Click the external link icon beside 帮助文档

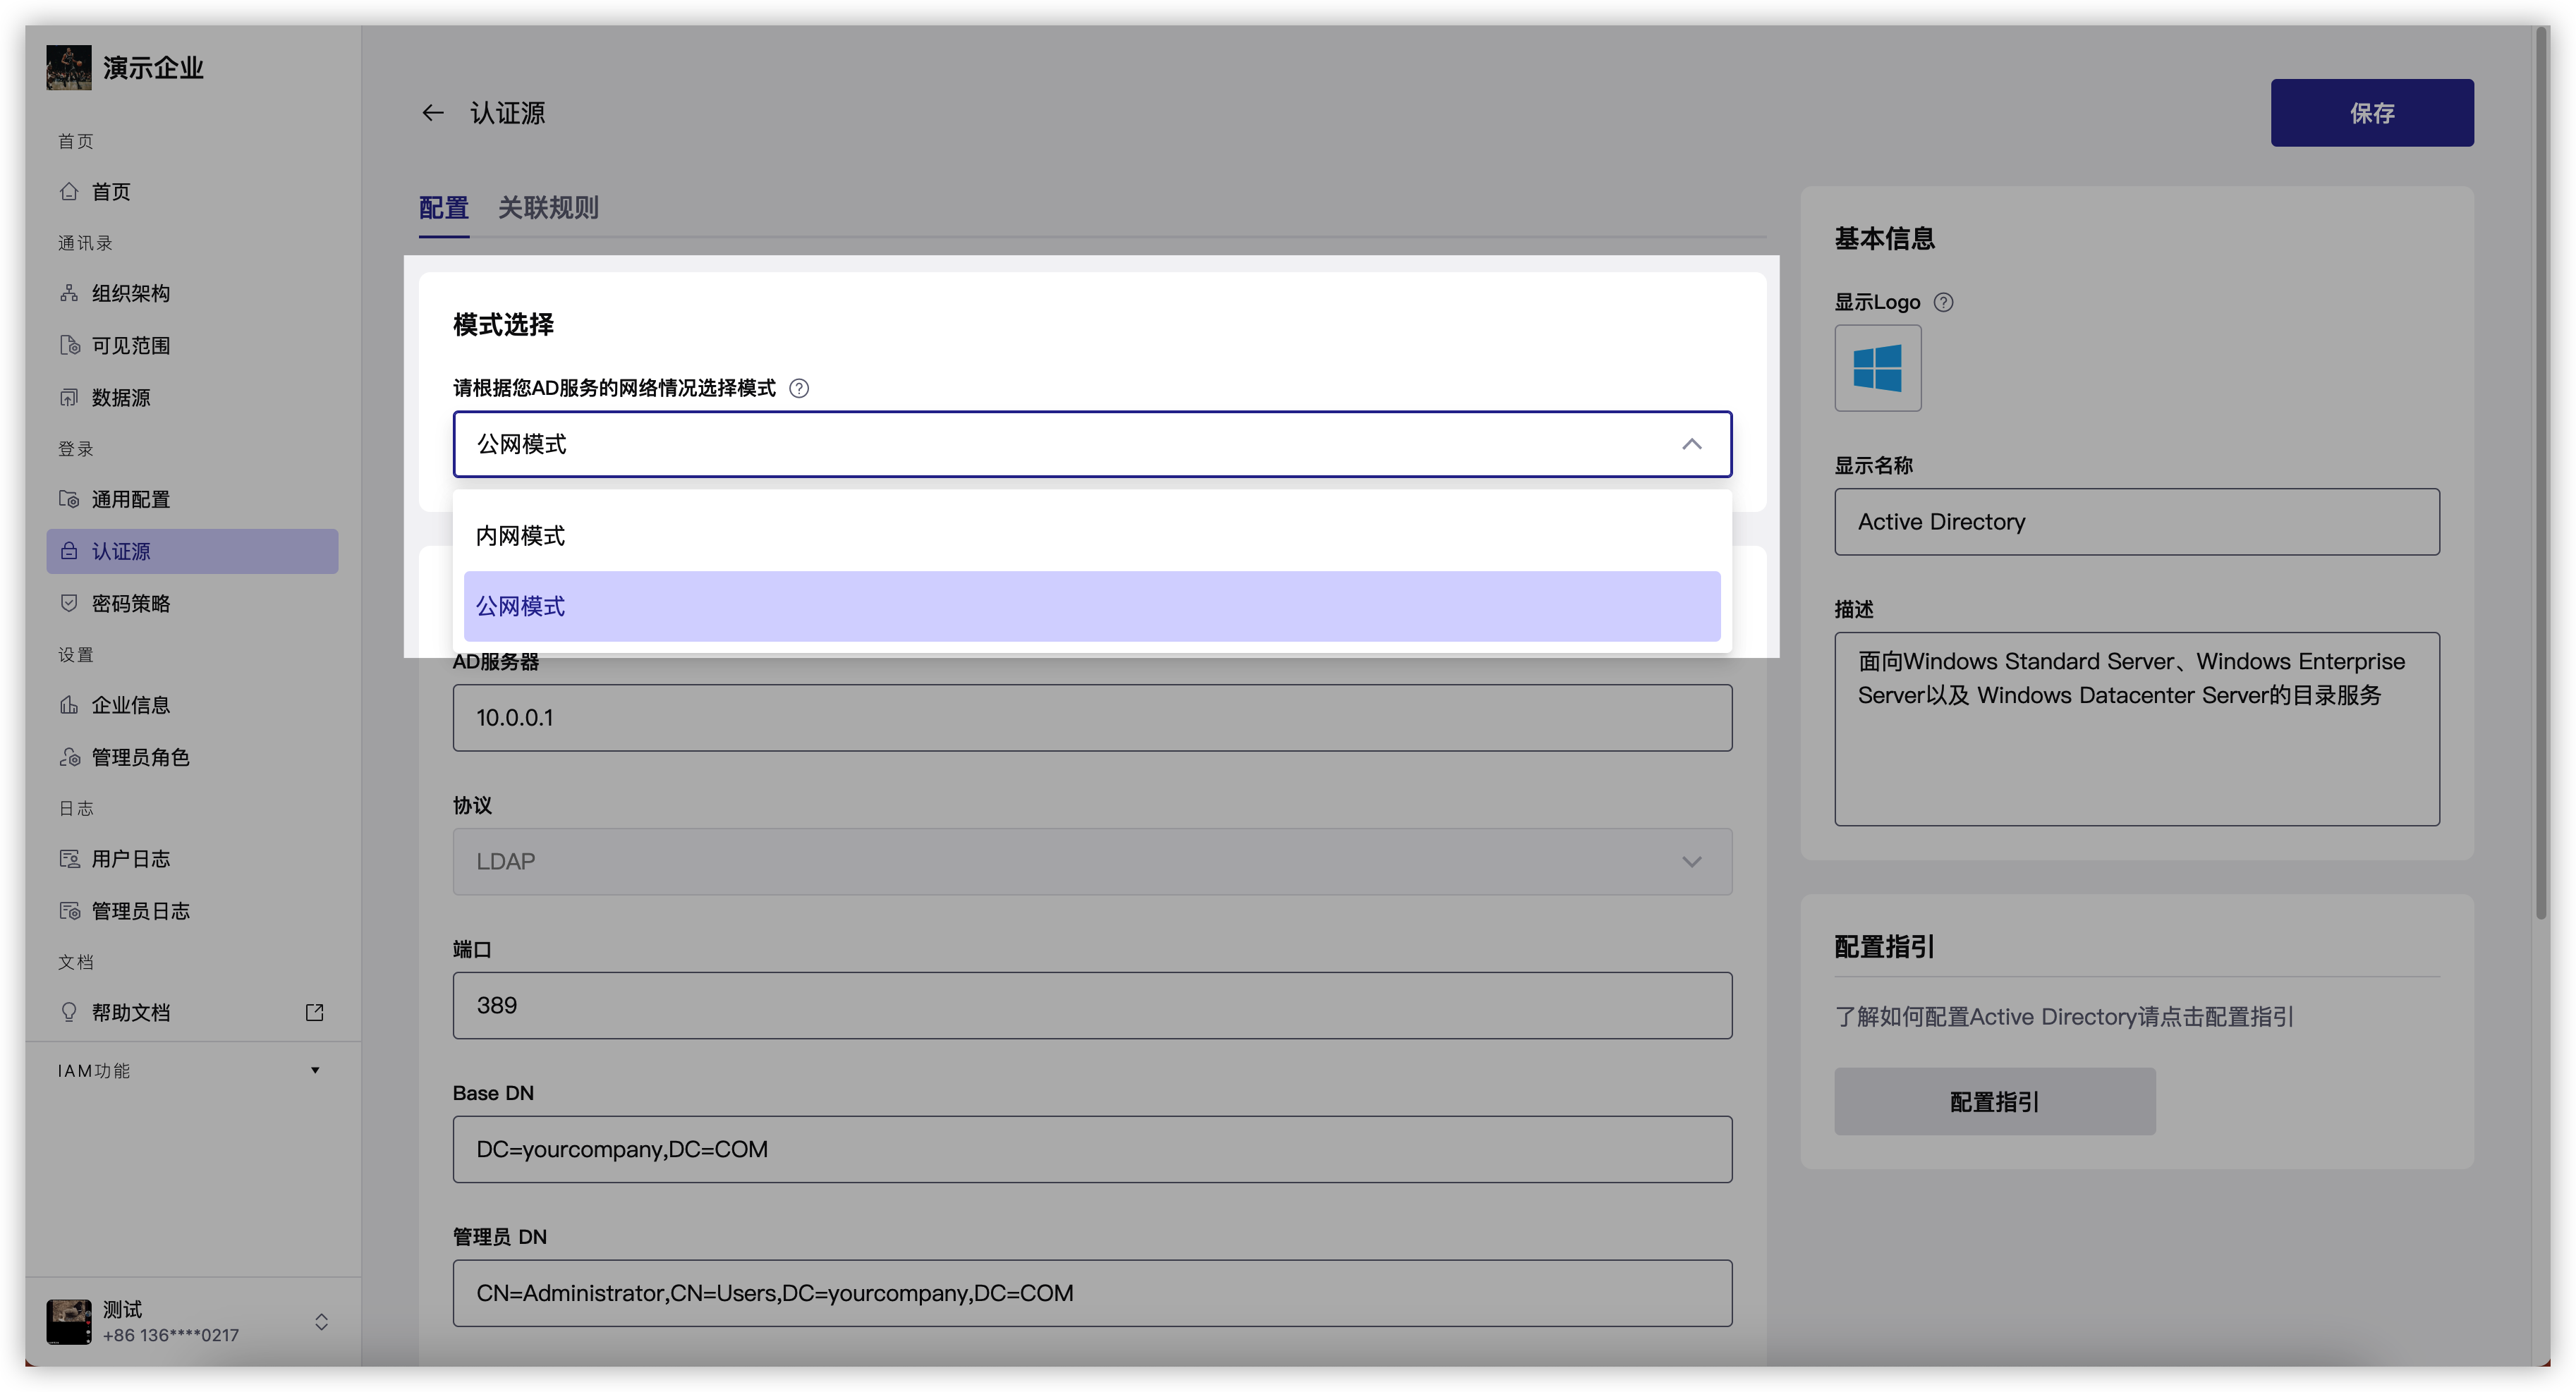pyautogui.click(x=314, y=1012)
